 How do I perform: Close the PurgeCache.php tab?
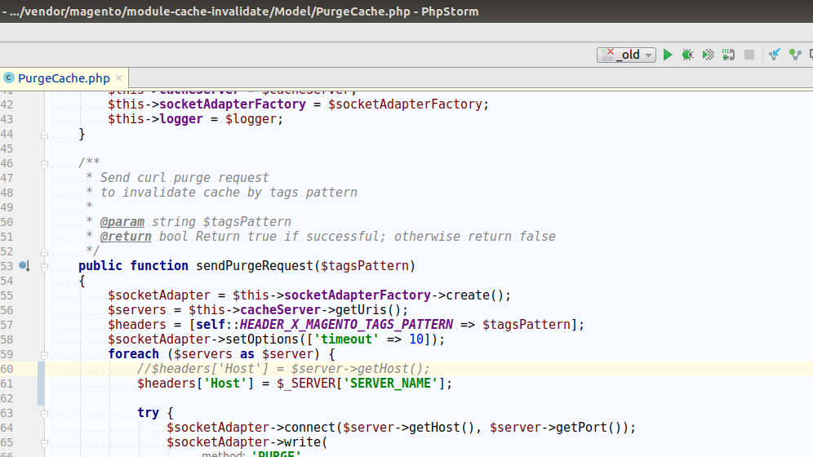[x=118, y=78]
